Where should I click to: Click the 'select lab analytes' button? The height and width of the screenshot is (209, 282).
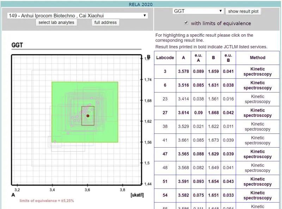pos(56,22)
